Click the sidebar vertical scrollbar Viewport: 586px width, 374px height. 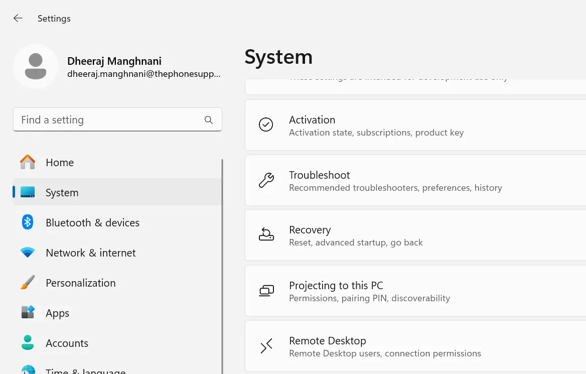222,266
